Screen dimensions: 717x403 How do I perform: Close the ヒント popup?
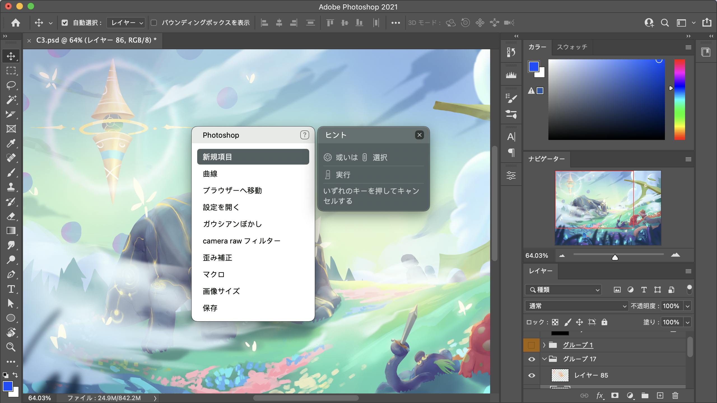point(419,135)
